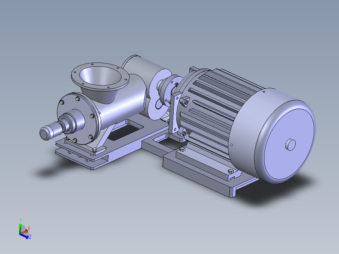The width and height of the screenshot is (339, 254).
Task: Click the blue Z axis of the orientation triad
Action: tap(24, 236)
